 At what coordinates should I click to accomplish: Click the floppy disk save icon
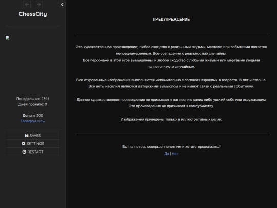[x=27, y=135]
